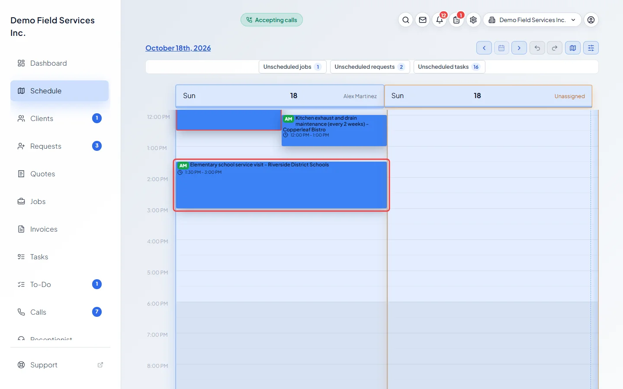
Task: Open Quotes in sidebar
Action: (60, 174)
